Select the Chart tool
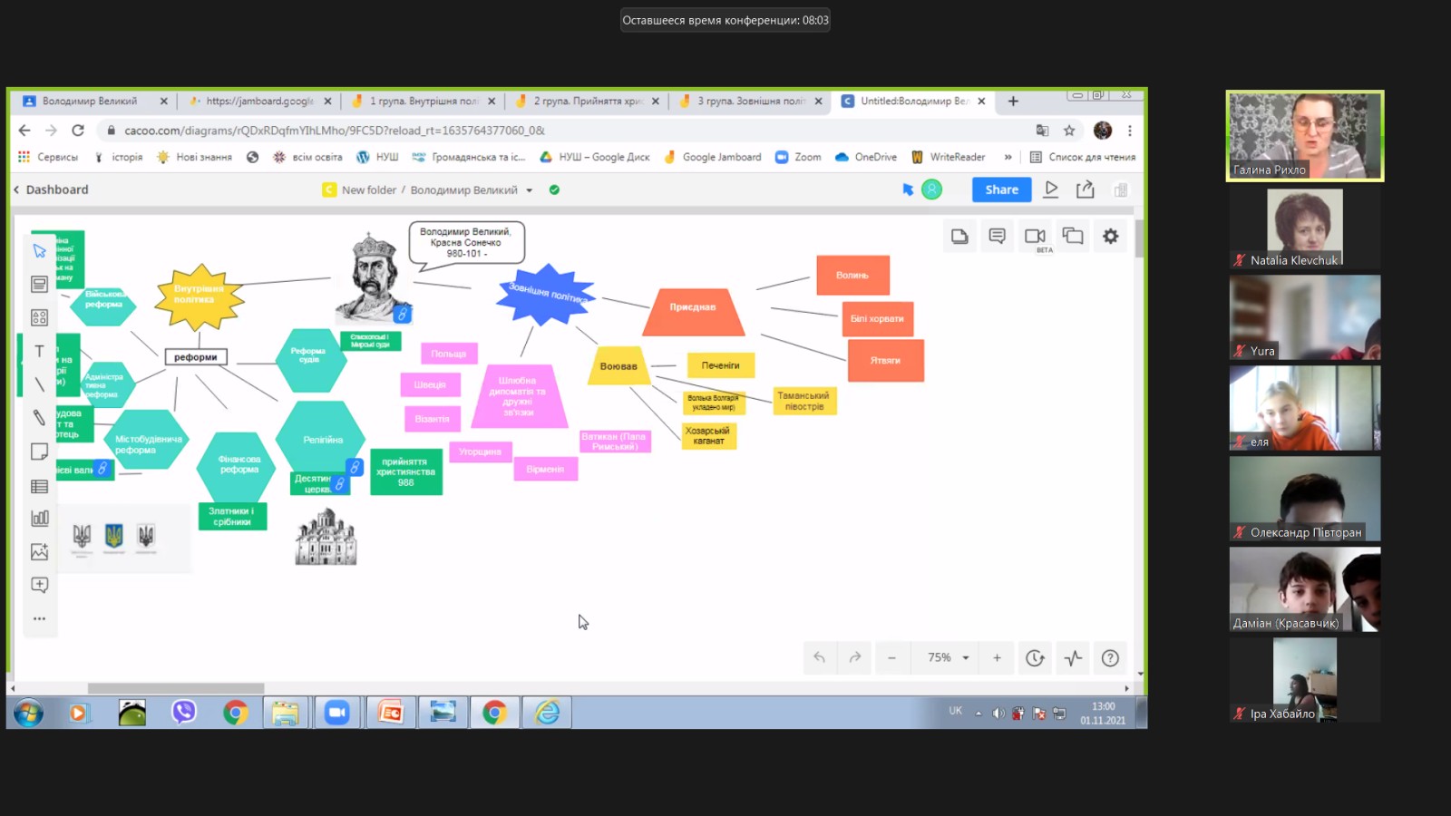This screenshot has height=816, width=1451. [39, 519]
